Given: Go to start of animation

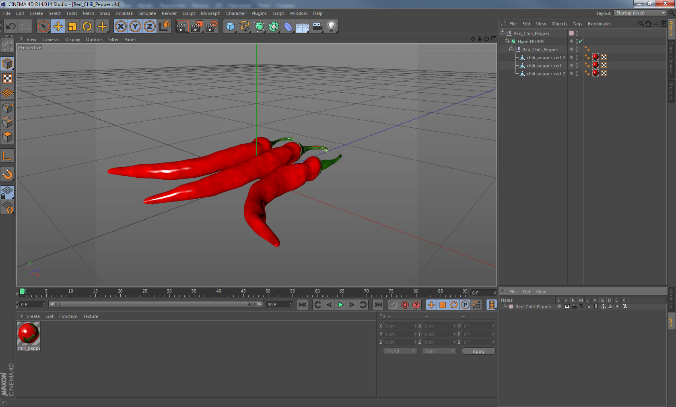Looking at the screenshot, I should [x=303, y=305].
